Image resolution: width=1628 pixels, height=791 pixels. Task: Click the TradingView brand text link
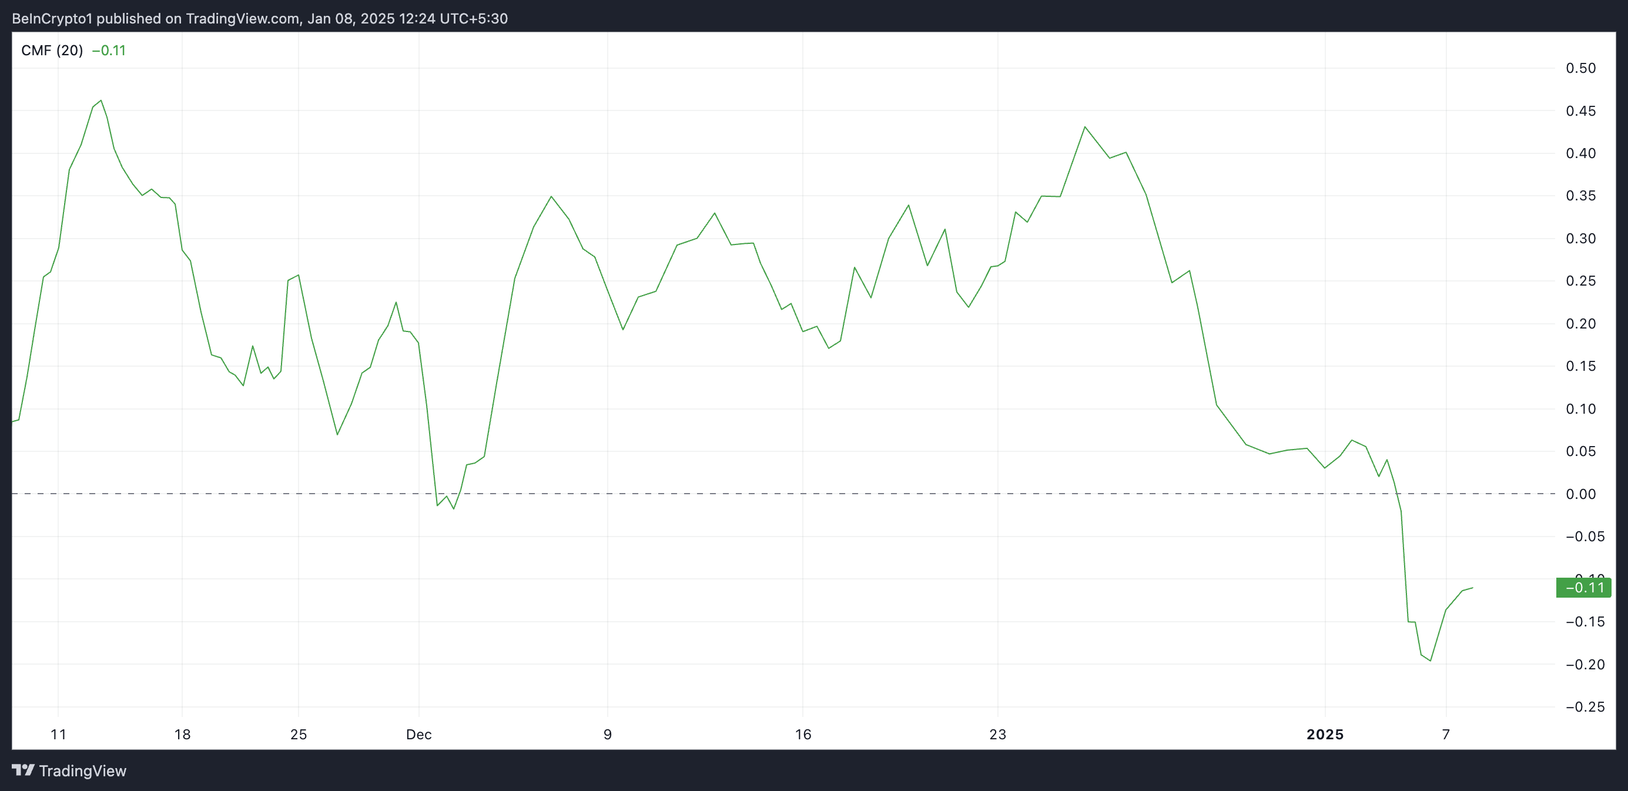tap(82, 771)
